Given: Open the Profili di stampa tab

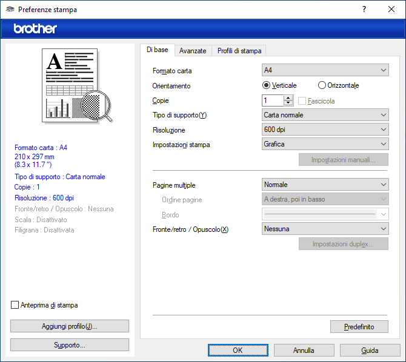Looking at the screenshot, I should click(239, 51).
